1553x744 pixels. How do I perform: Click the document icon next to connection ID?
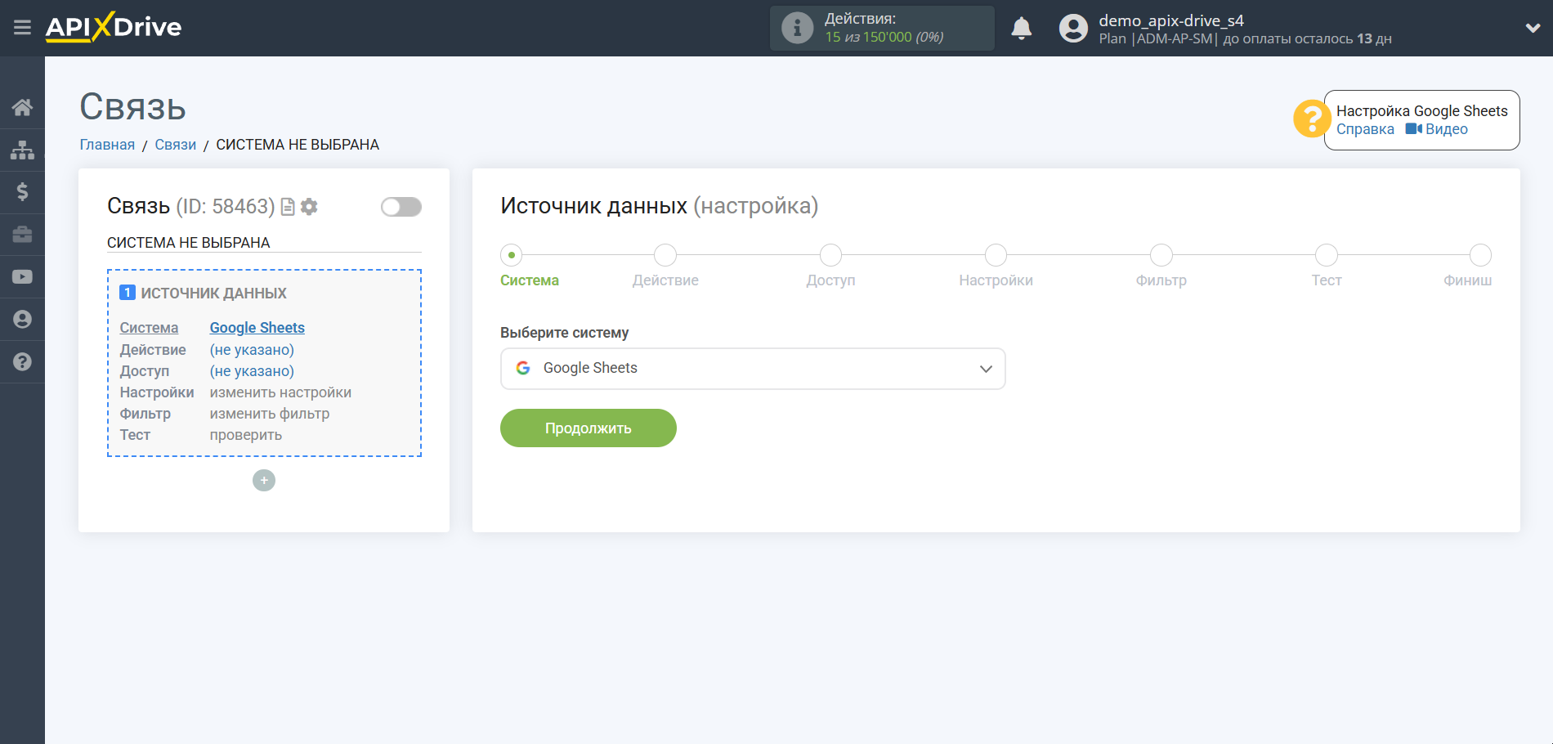[x=286, y=207]
